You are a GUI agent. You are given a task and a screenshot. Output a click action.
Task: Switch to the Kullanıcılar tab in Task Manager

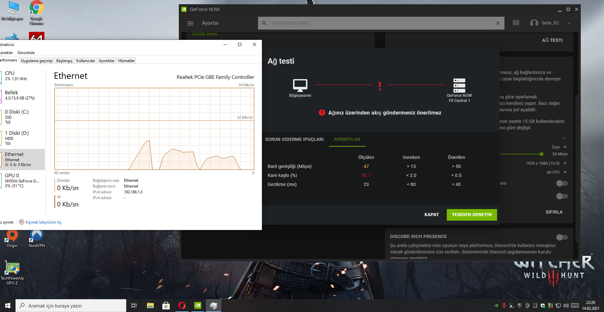[86, 61]
